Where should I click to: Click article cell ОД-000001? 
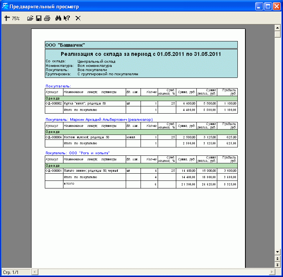(54, 171)
